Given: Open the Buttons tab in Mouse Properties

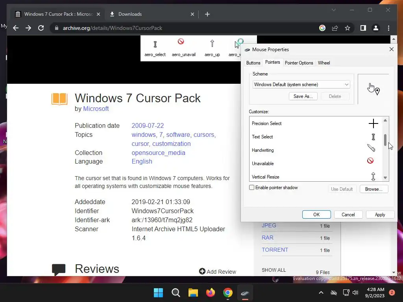Looking at the screenshot, I should 253,63.
